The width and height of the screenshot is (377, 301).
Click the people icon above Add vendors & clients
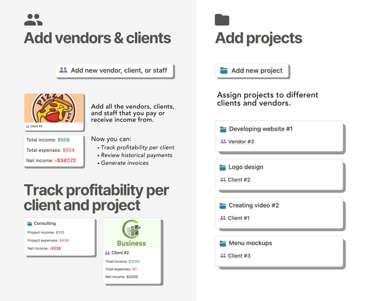pyautogui.click(x=33, y=19)
